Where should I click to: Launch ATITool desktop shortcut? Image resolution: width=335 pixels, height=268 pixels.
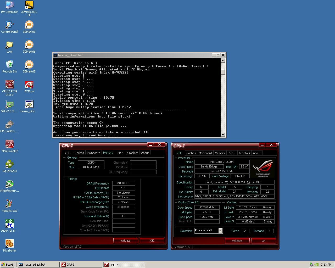coord(29,87)
